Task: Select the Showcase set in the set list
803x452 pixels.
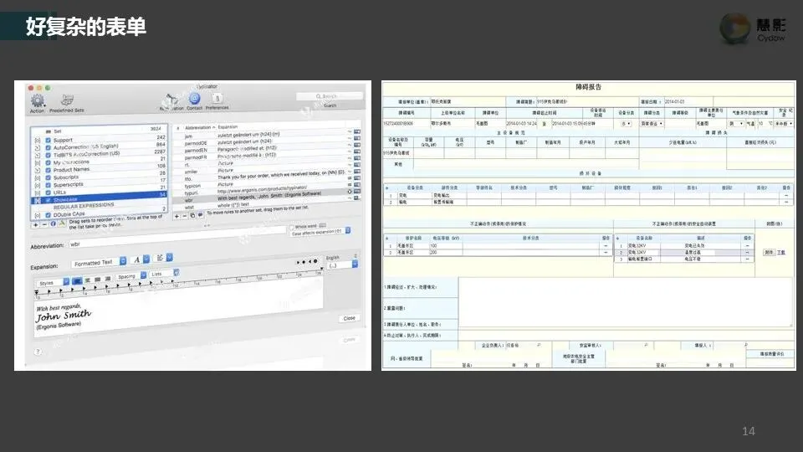Action: [x=100, y=199]
